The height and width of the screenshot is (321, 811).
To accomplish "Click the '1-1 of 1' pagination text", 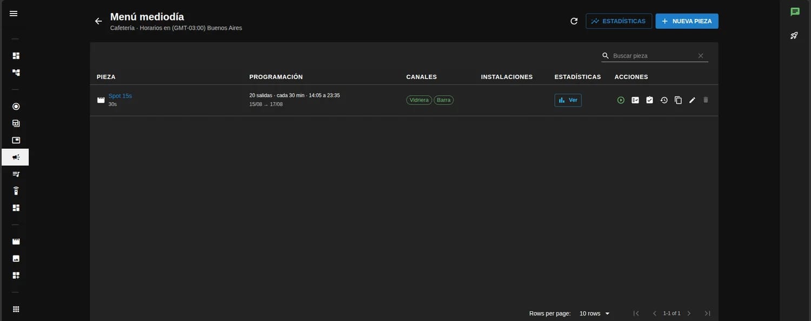I will (x=672, y=313).
